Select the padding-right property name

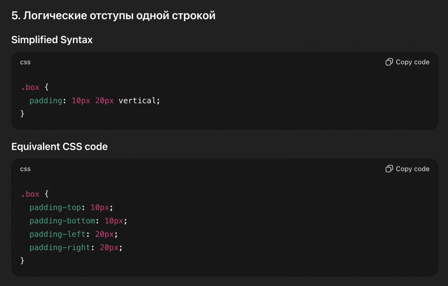59,247
